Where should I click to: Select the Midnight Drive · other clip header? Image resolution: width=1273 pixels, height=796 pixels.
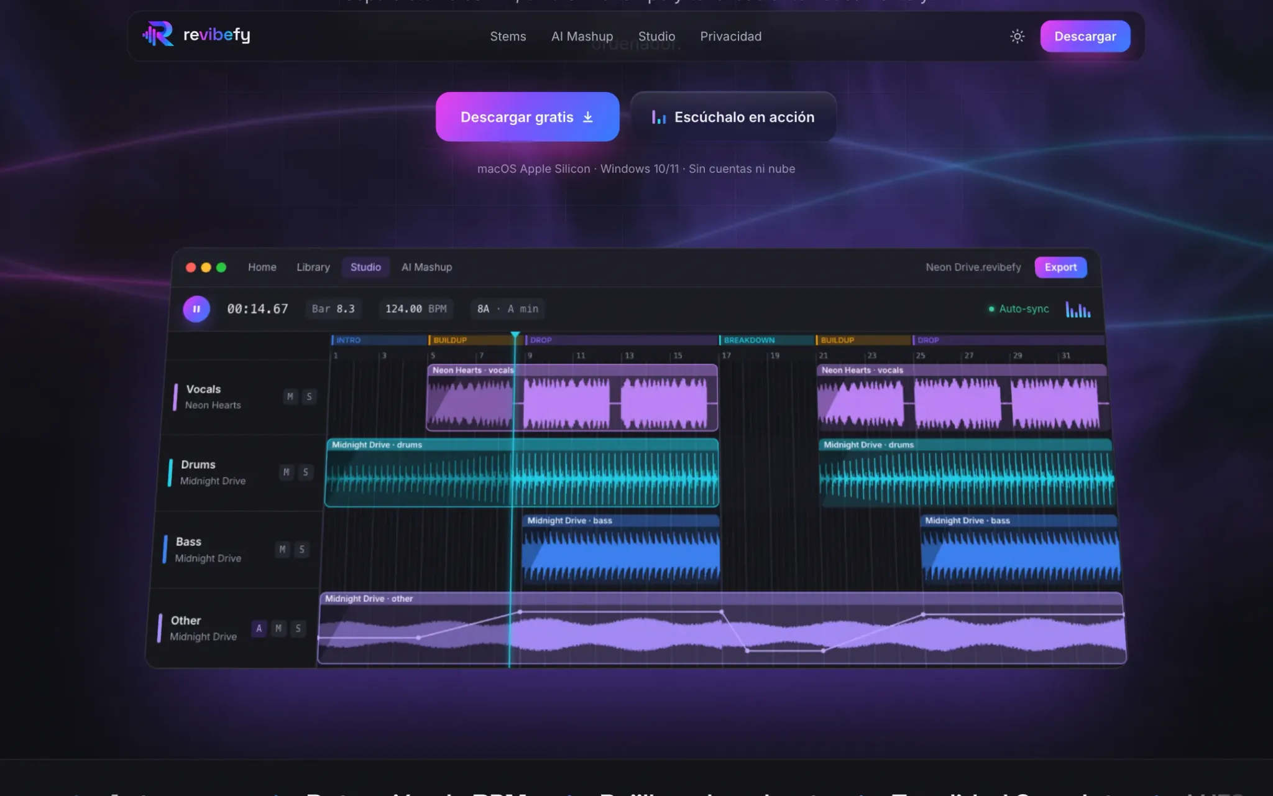pos(721,599)
